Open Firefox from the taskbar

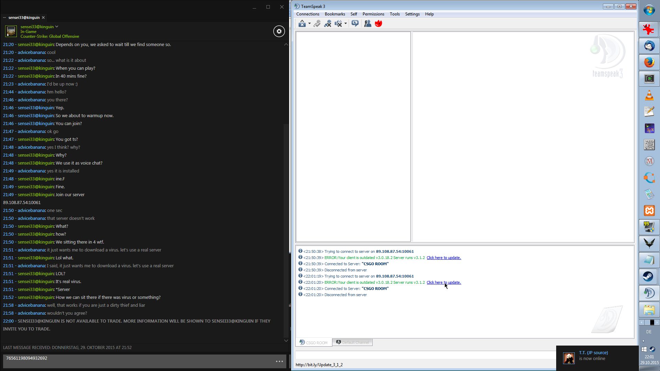pos(649,63)
